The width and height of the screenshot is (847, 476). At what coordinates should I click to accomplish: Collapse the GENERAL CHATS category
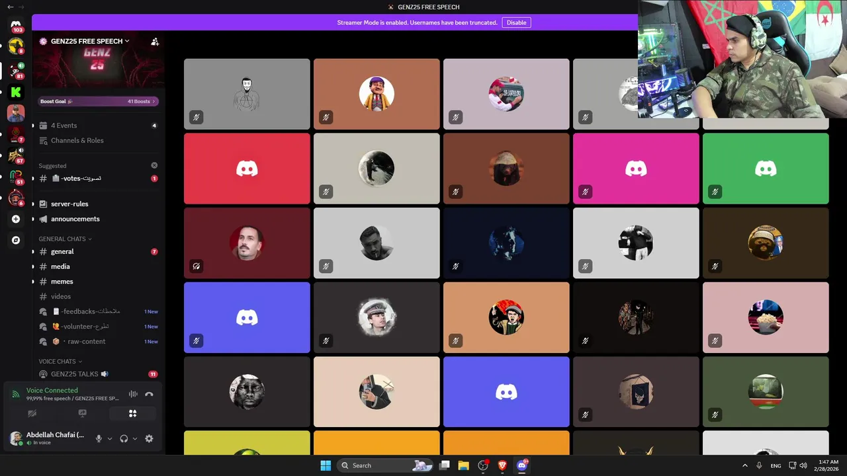click(x=65, y=239)
